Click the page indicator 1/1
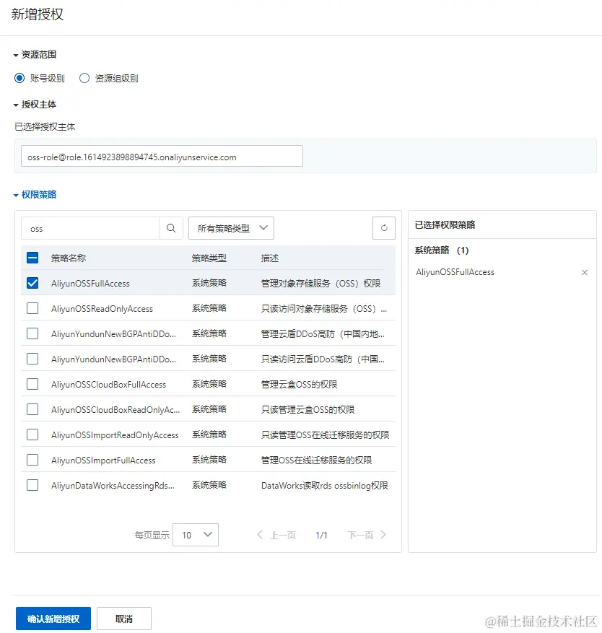 click(321, 536)
